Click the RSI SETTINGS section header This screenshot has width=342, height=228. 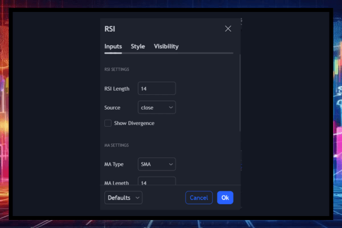click(116, 70)
